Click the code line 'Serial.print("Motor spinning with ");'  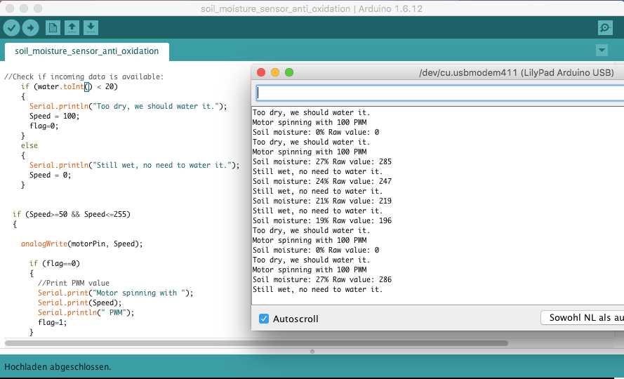(x=115, y=293)
